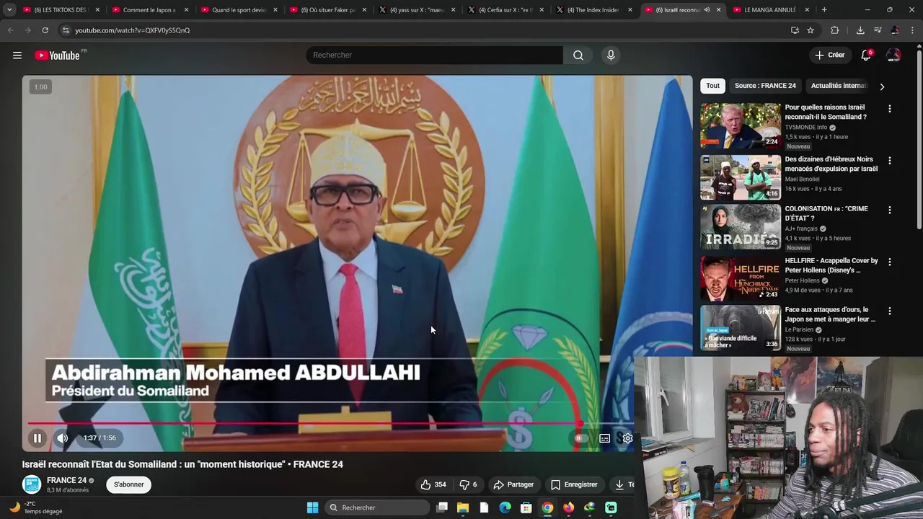923x519 pixels.
Task: Mute the Israël reconnaît tab via speaker icon
Action: tap(707, 10)
